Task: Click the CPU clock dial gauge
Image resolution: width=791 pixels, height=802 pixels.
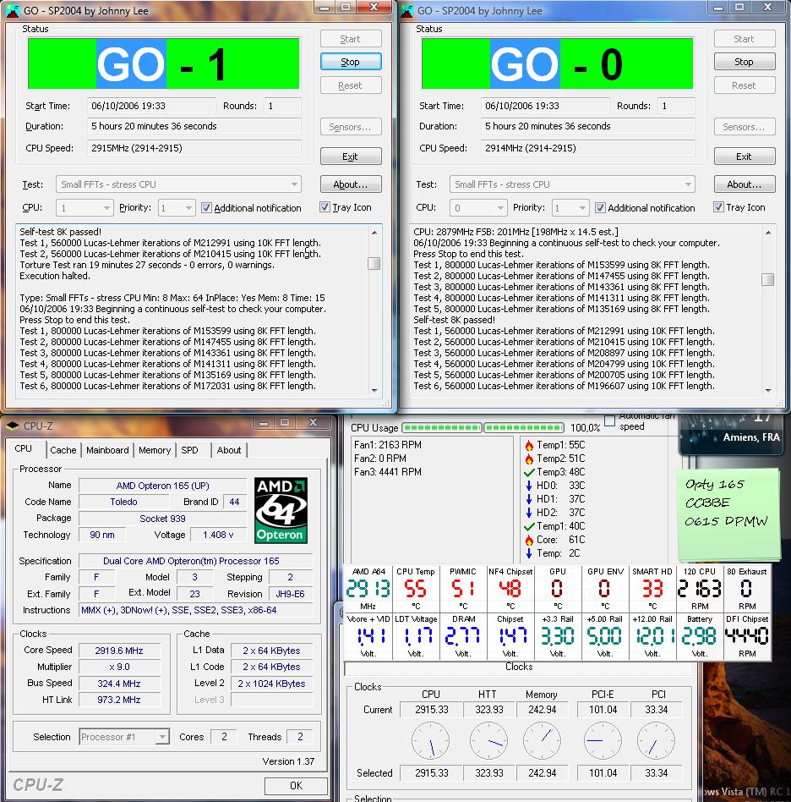Action: tap(431, 740)
